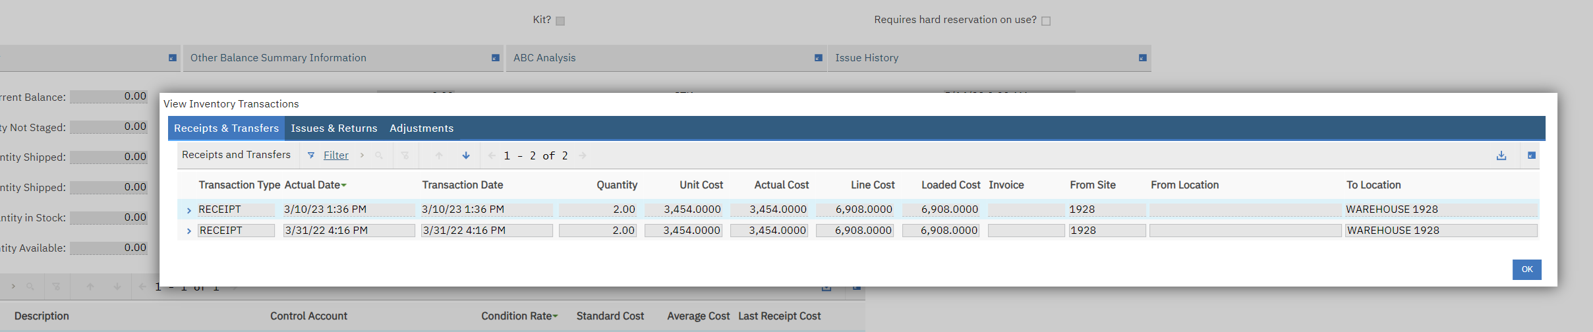Collapse the Receipts and Transfers table section
Viewport: 1593px width, 332px height.
point(1532,155)
